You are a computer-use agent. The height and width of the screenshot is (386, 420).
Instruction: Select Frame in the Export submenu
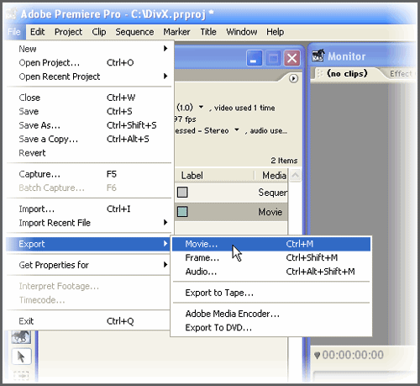271,257
